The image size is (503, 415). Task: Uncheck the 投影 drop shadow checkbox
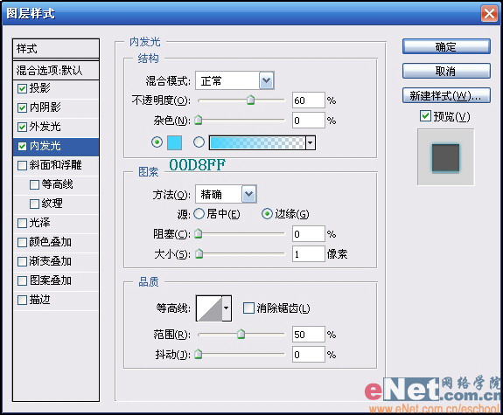(x=22, y=88)
